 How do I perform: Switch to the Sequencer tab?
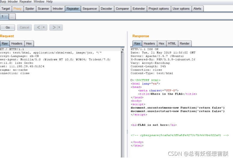(90, 9)
